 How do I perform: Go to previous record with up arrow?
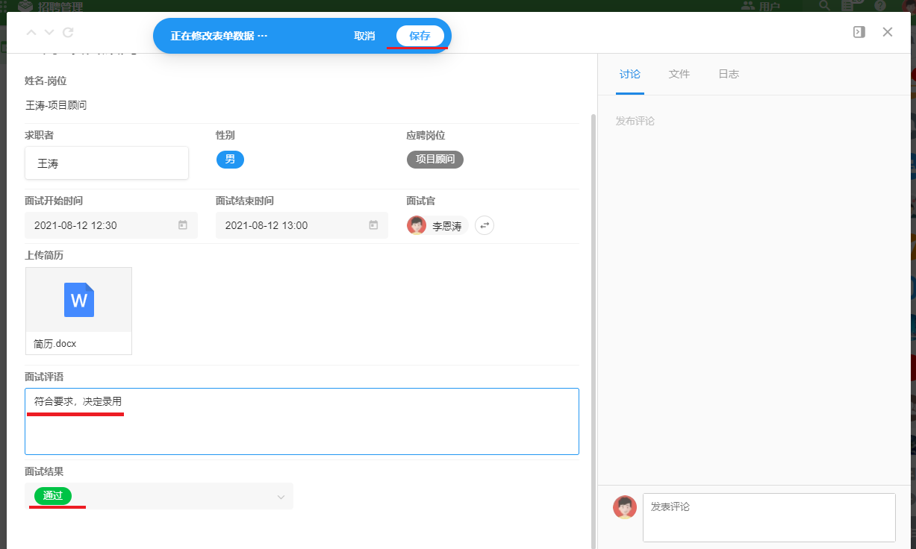pyautogui.click(x=31, y=33)
